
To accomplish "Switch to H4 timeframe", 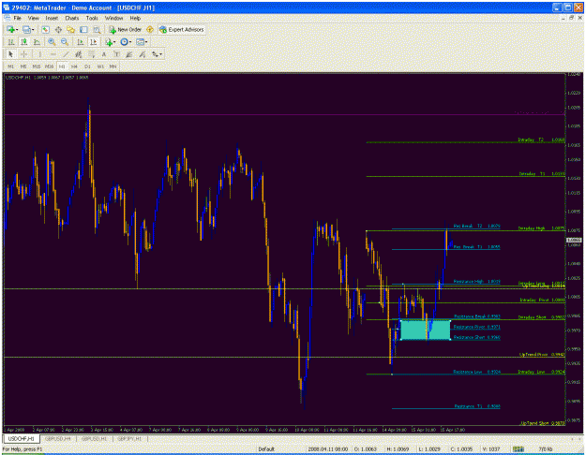I will tap(74, 66).
